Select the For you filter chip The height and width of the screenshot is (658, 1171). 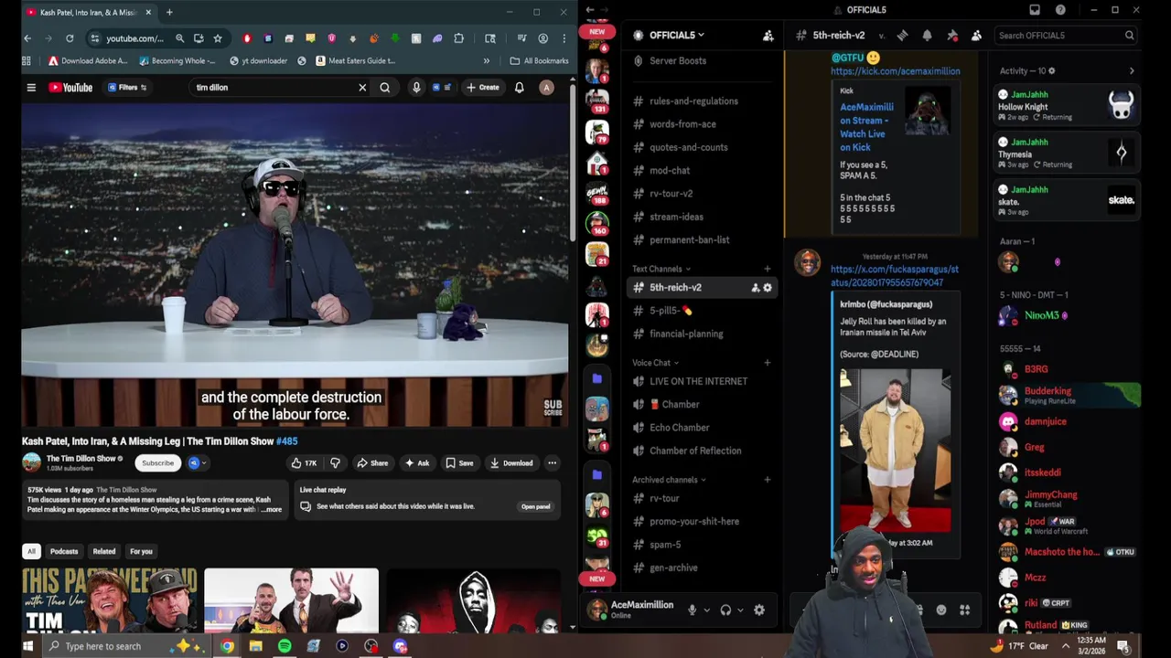[141, 551]
